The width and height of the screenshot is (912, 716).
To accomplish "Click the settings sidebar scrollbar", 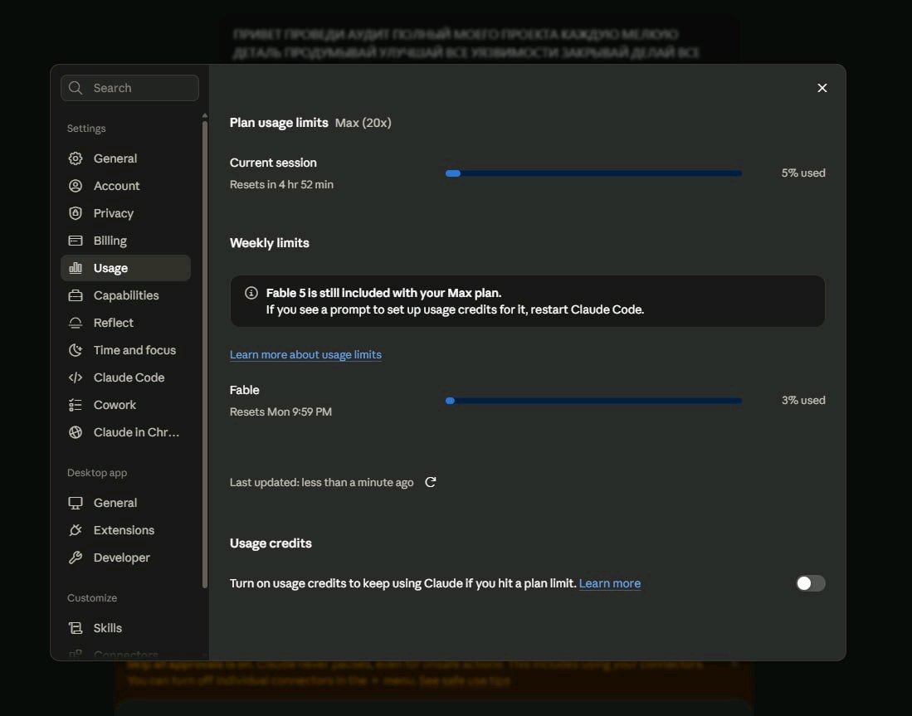I will tap(205, 353).
